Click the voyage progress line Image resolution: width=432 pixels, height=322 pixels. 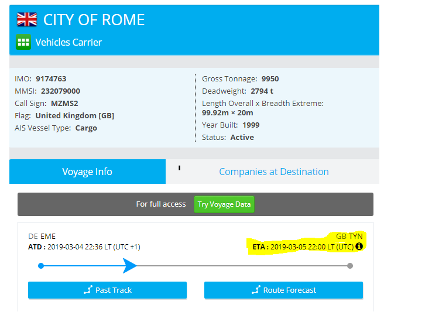pos(196,266)
